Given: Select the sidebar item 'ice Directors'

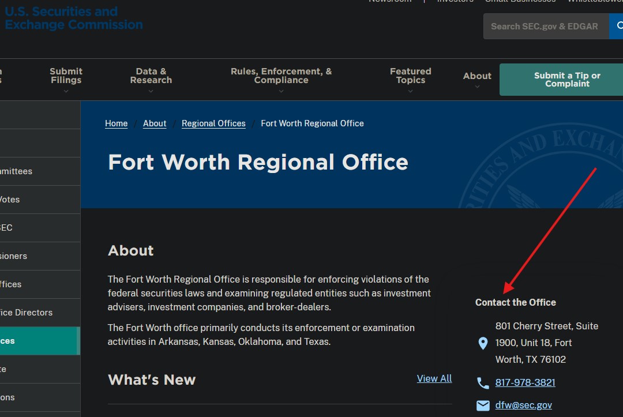Looking at the screenshot, I should coord(40,313).
